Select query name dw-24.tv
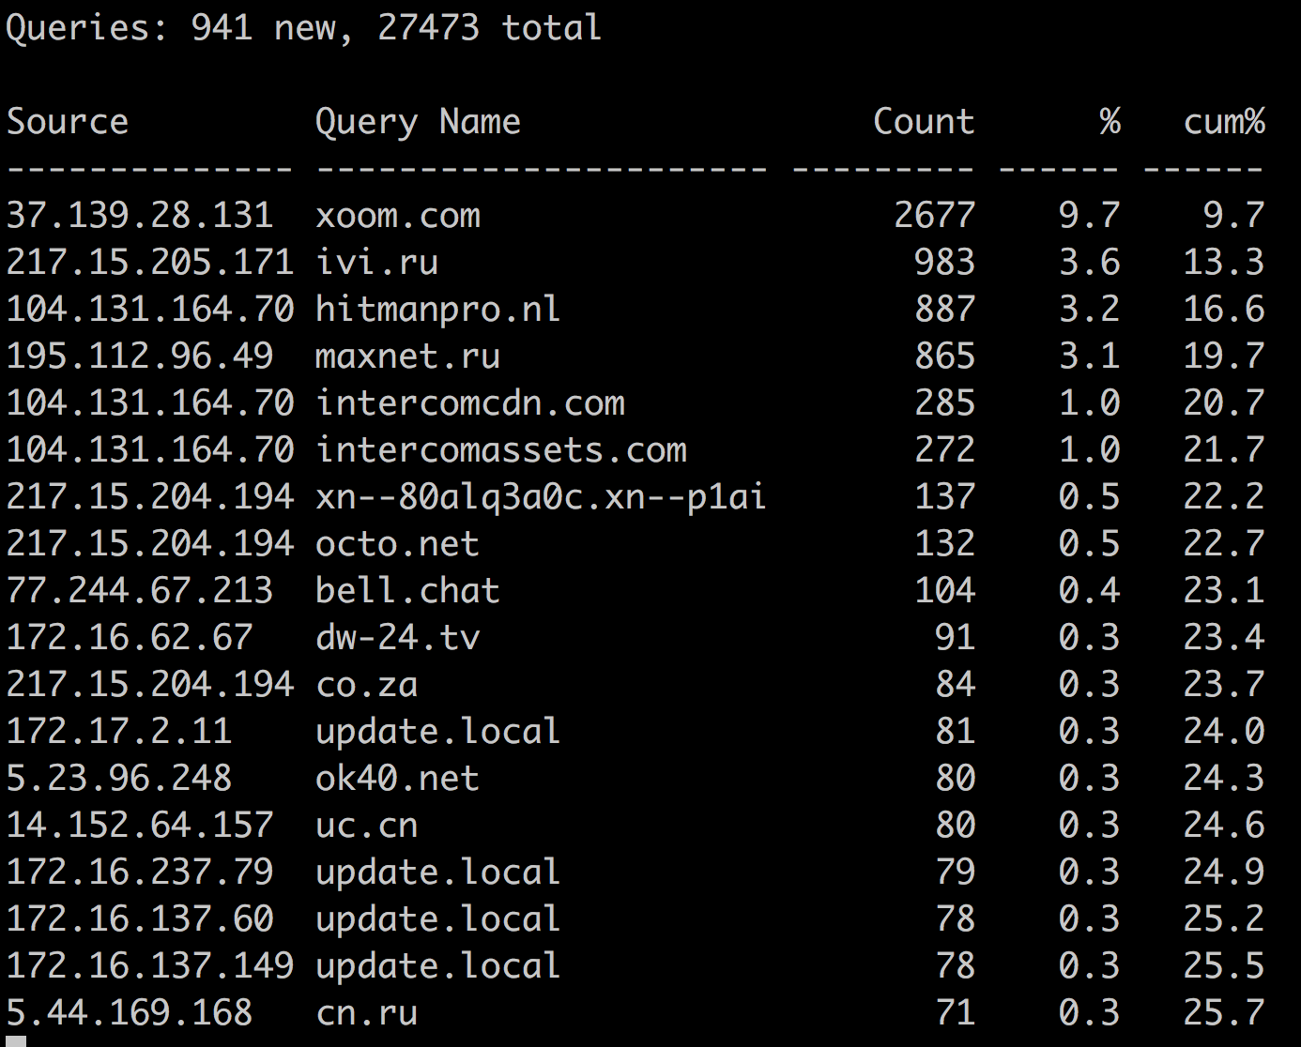The height and width of the screenshot is (1047, 1301). tap(398, 638)
